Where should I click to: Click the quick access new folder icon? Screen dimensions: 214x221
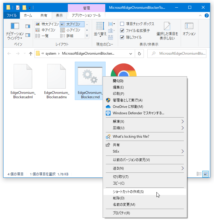(24, 8)
